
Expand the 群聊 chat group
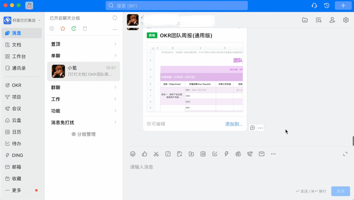point(84,88)
